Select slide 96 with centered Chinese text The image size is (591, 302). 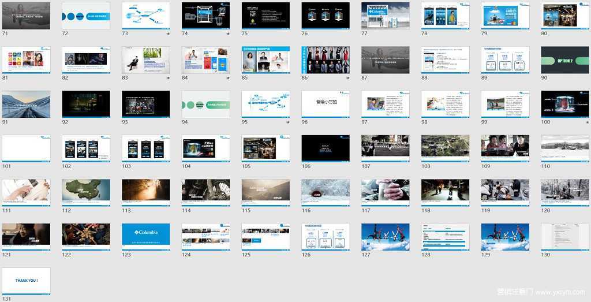pyautogui.click(x=325, y=104)
